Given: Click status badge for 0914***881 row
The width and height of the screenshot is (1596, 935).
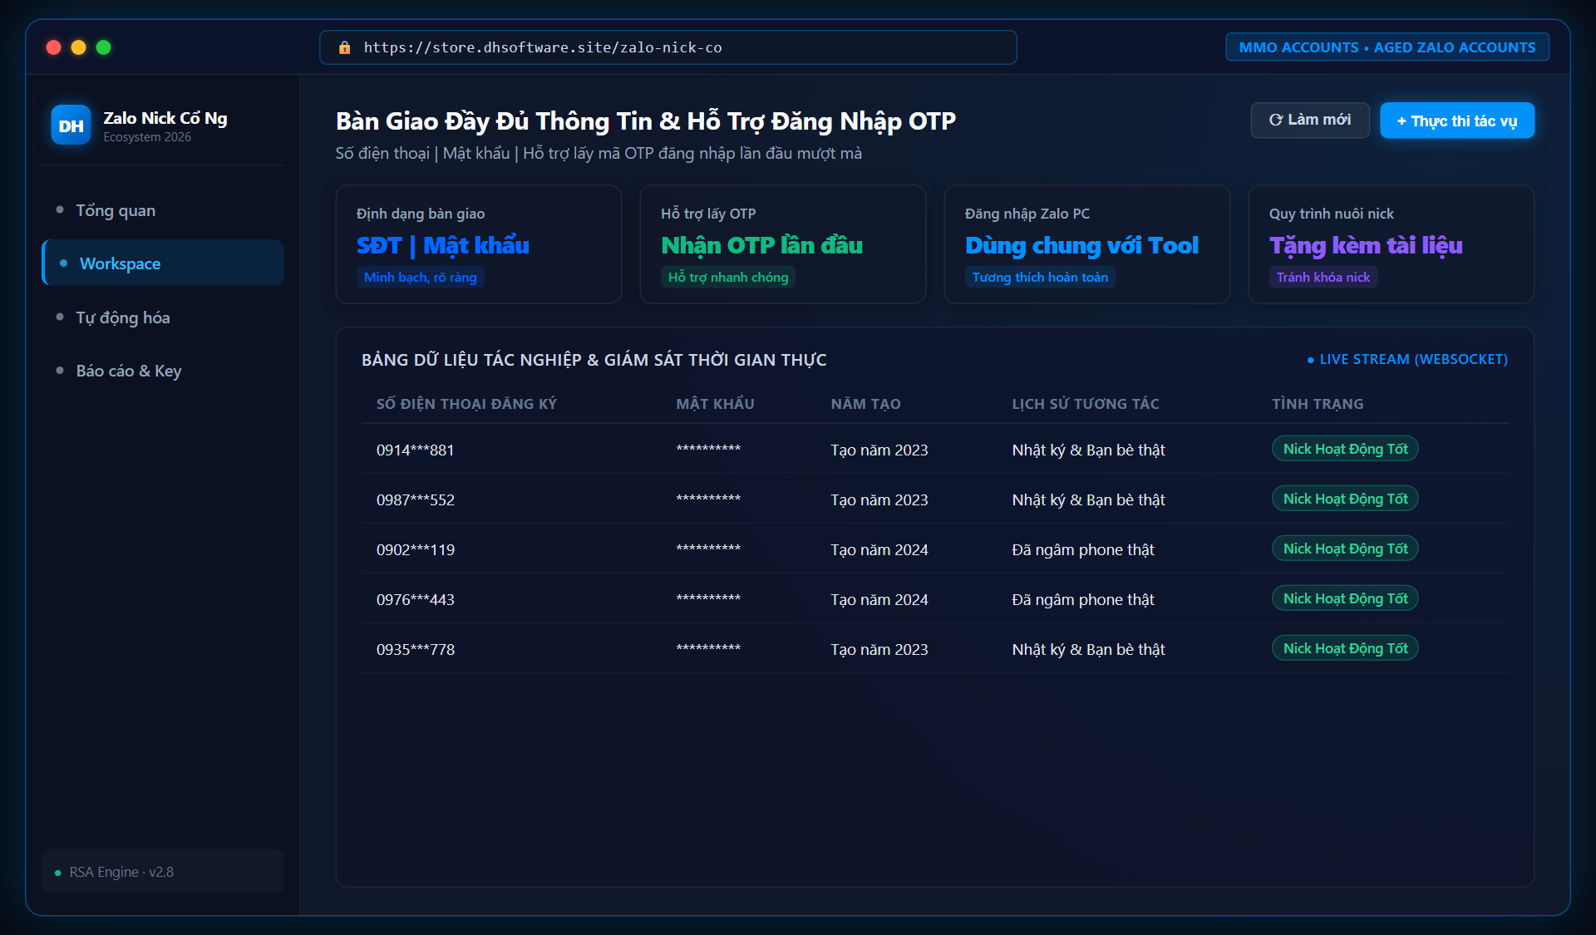Looking at the screenshot, I should (1345, 449).
